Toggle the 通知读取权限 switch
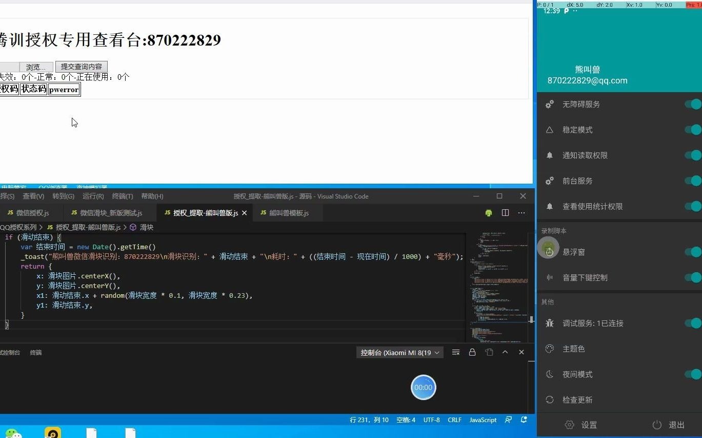702x438 pixels. pyautogui.click(x=693, y=156)
